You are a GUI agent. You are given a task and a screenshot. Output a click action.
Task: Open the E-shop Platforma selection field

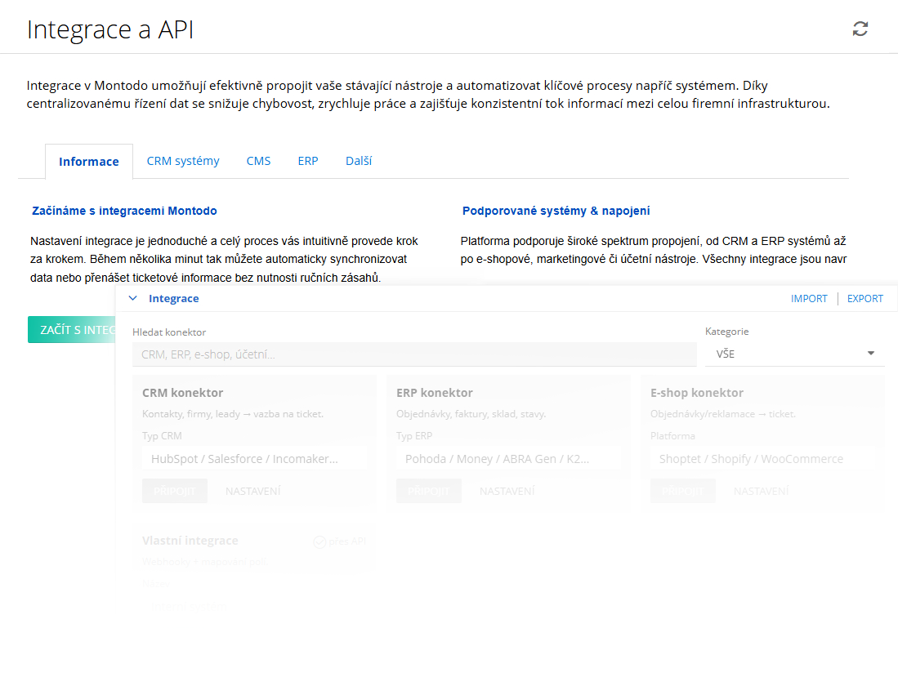tap(762, 459)
